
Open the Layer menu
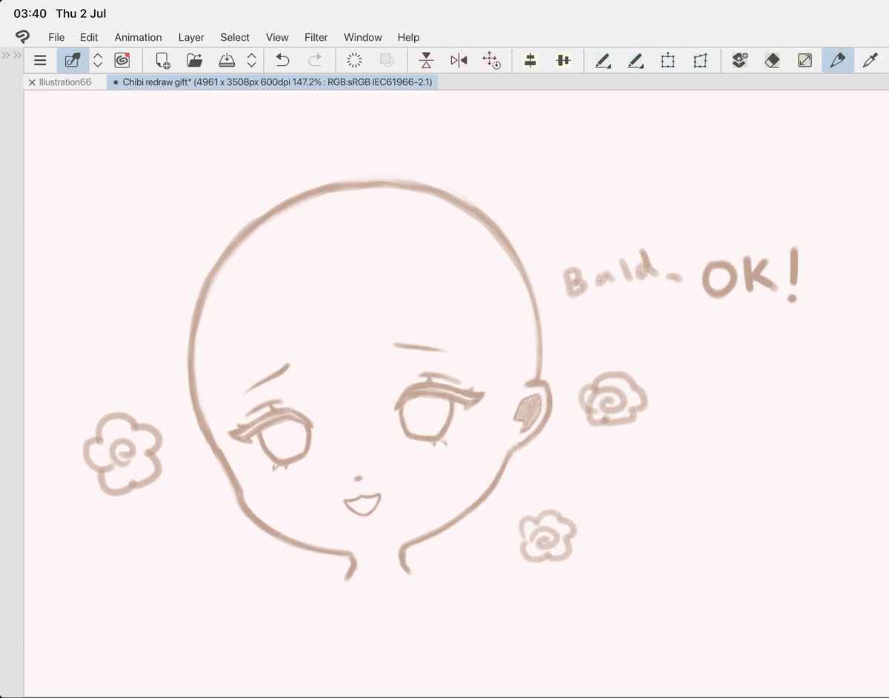tap(191, 37)
